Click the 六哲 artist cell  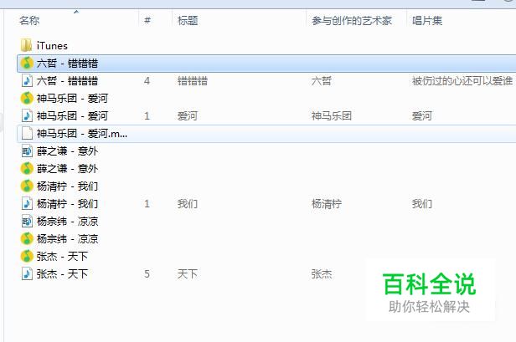[x=322, y=81]
